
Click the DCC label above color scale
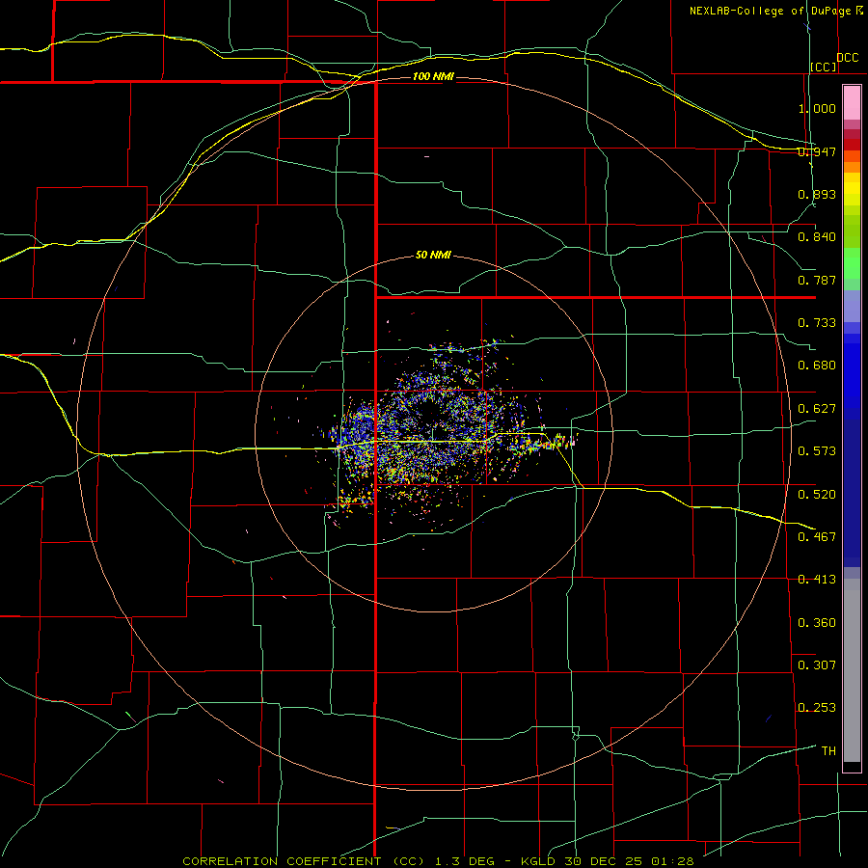pyautogui.click(x=848, y=58)
